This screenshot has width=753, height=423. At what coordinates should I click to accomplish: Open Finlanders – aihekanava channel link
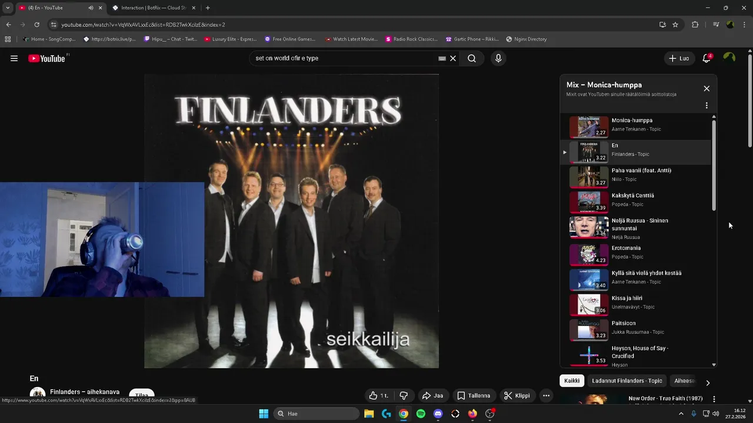[85, 392]
